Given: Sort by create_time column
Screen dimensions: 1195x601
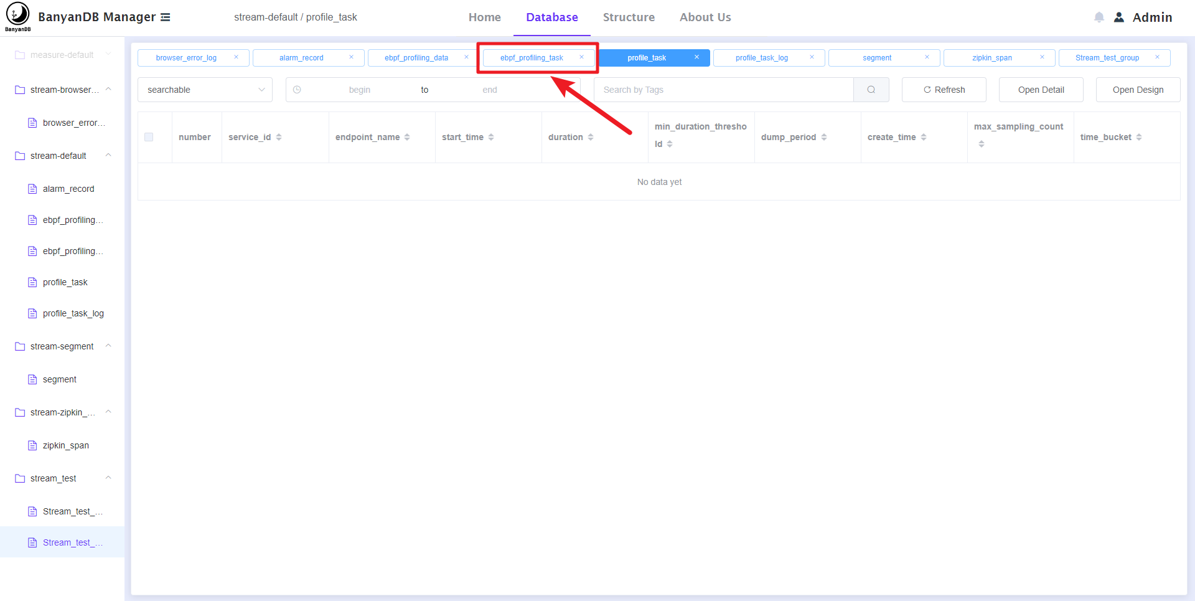Looking at the screenshot, I should 924,137.
